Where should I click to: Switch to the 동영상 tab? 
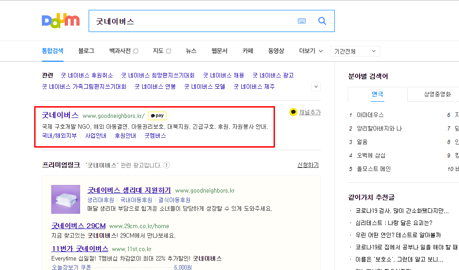(x=276, y=51)
